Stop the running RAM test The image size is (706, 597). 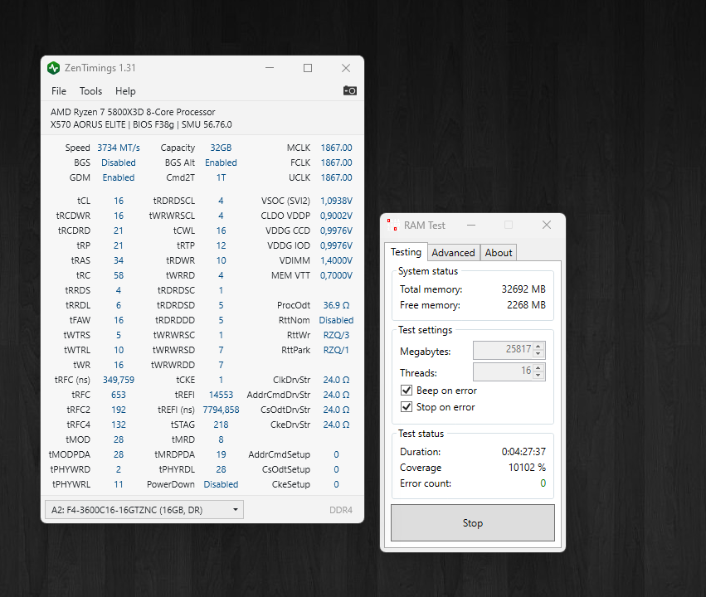point(472,522)
